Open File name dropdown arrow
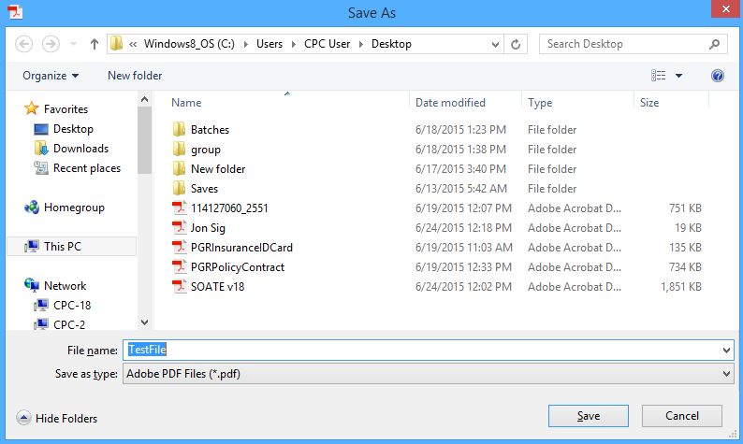The image size is (743, 444). (x=726, y=351)
